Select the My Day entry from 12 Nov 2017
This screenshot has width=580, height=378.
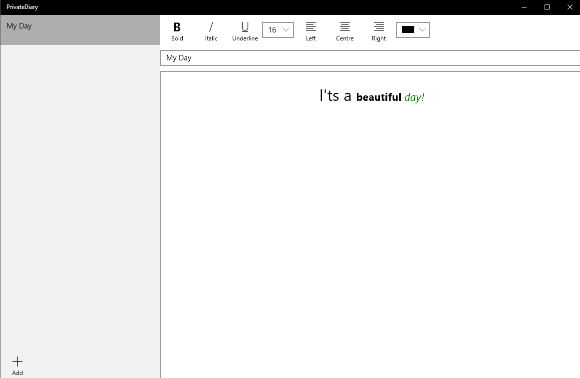pyautogui.click(x=80, y=30)
